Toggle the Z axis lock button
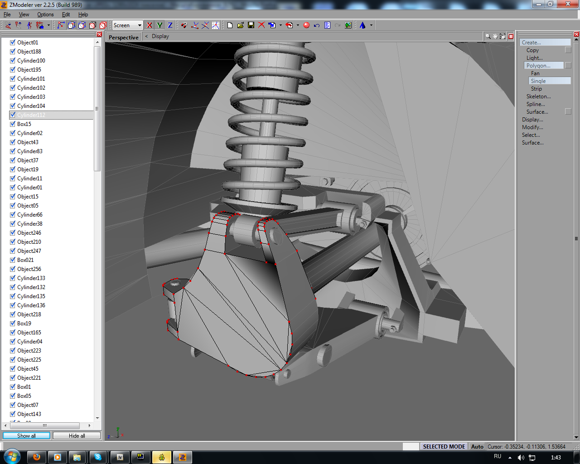Image resolution: width=580 pixels, height=464 pixels. click(x=170, y=25)
